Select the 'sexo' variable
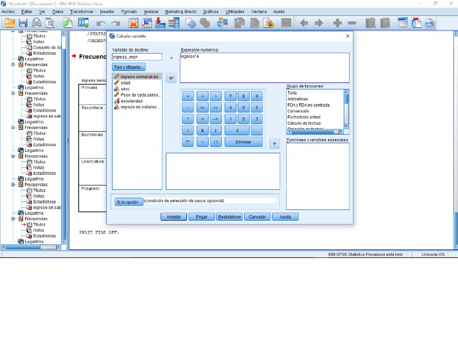This screenshot has height=343, width=458. coord(125,89)
